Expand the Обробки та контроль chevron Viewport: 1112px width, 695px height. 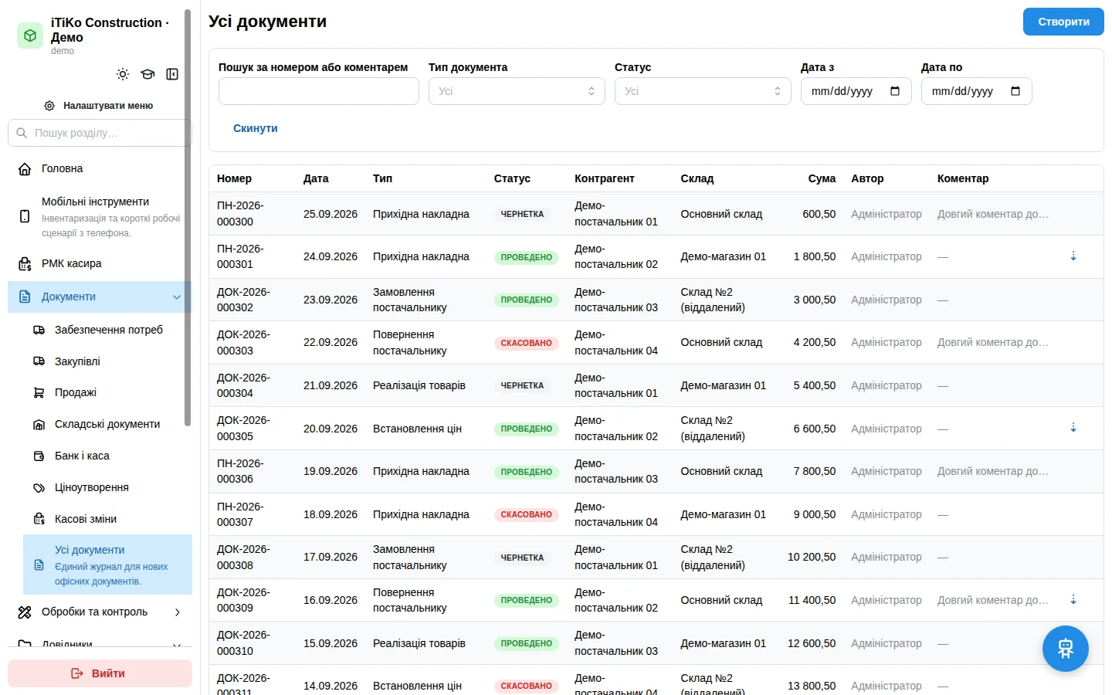(x=177, y=612)
